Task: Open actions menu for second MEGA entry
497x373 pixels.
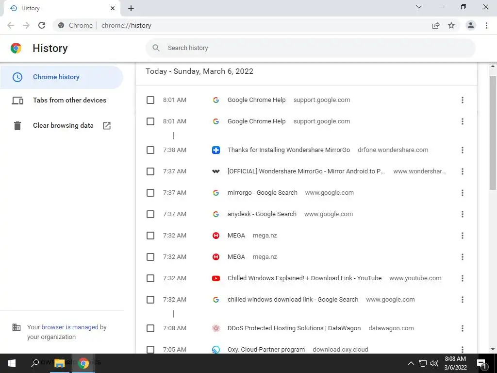Action: click(463, 257)
